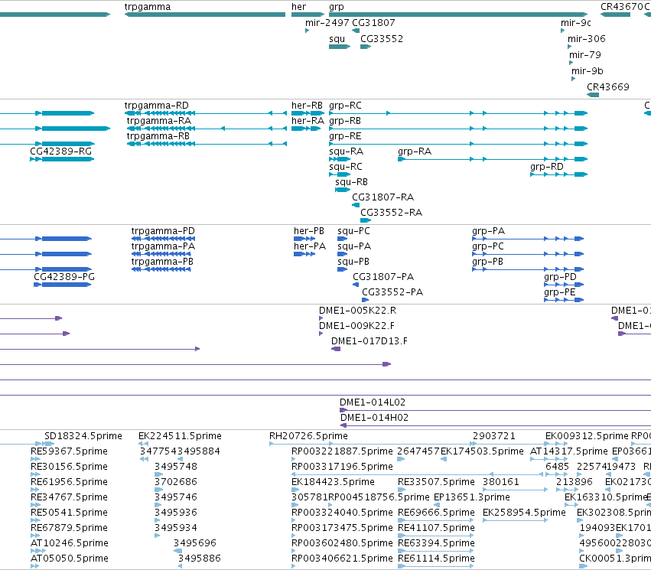Click the CG33552-RA transcript label
This screenshot has height=570, width=651.
pyautogui.click(x=391, y=213)
